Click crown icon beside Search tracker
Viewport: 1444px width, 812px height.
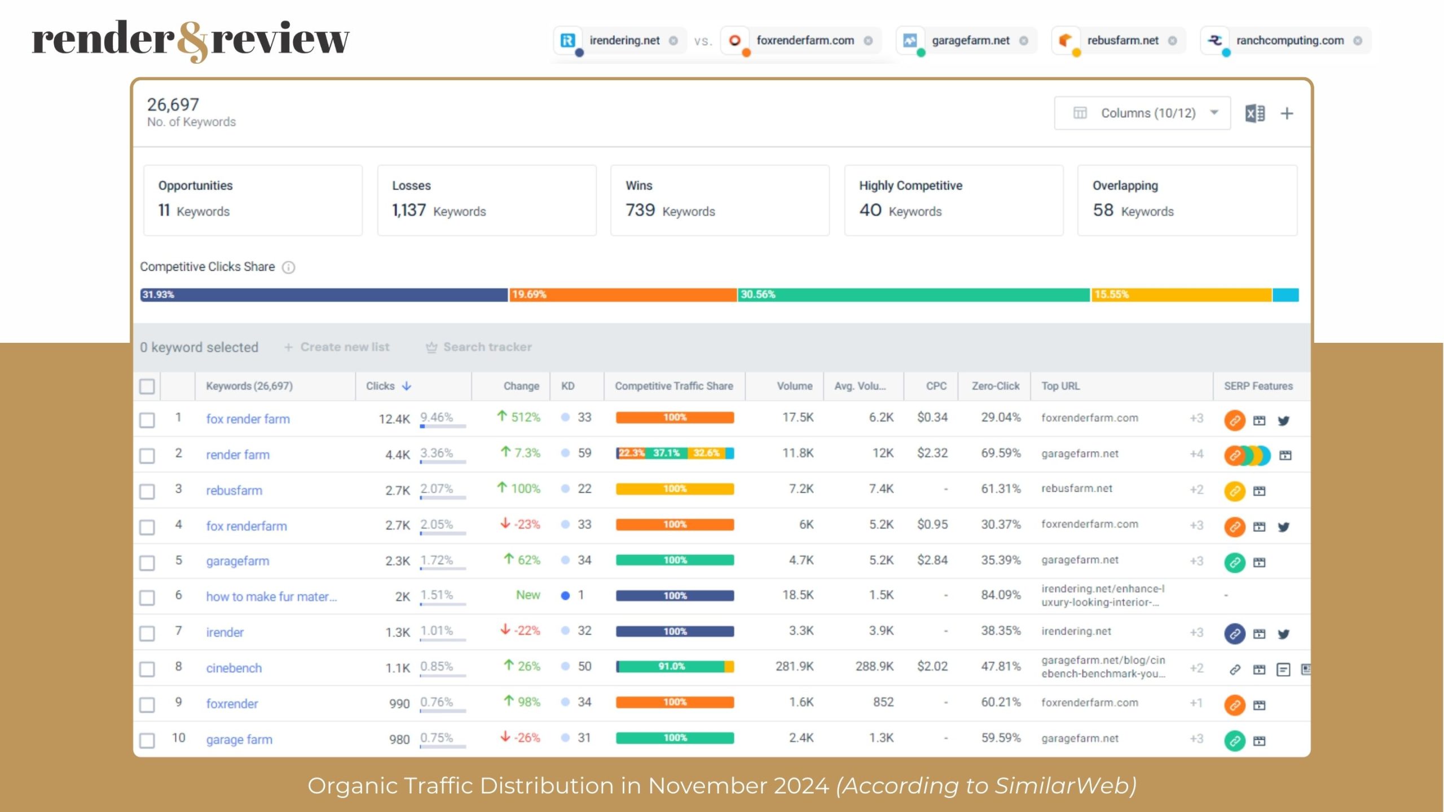click(x=431, y=347)
